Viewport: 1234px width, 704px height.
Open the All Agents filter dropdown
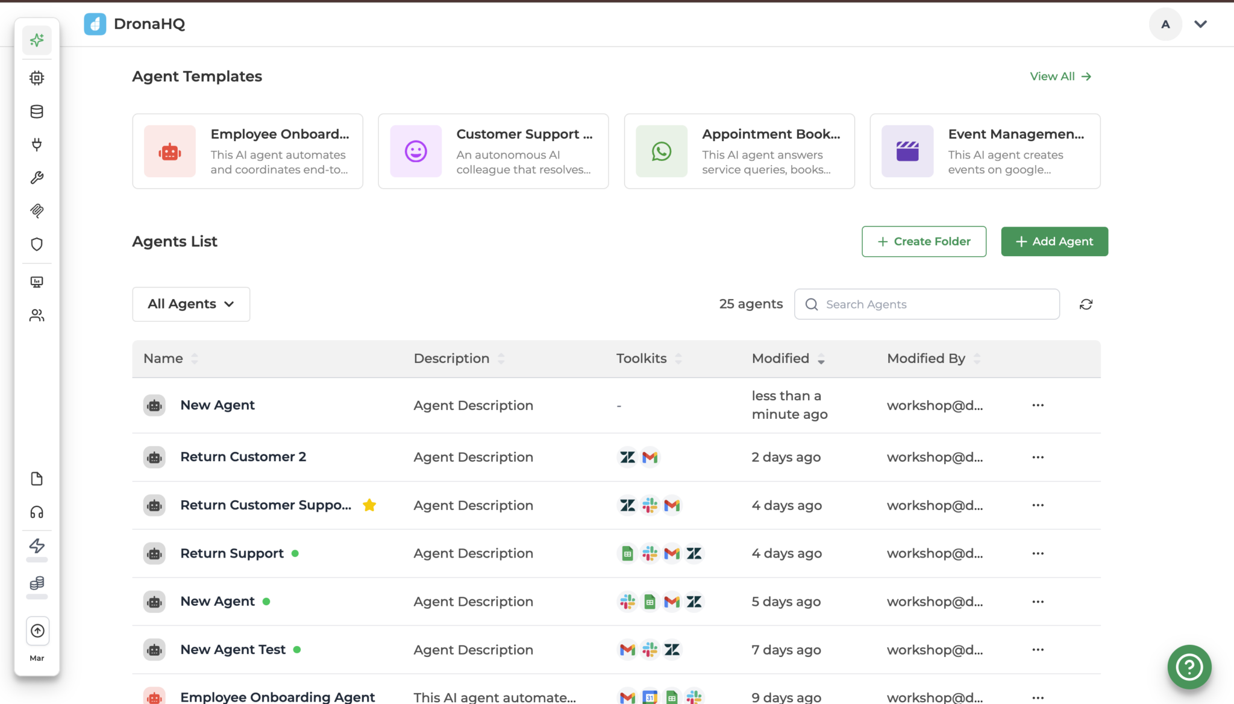pos(191,304)
